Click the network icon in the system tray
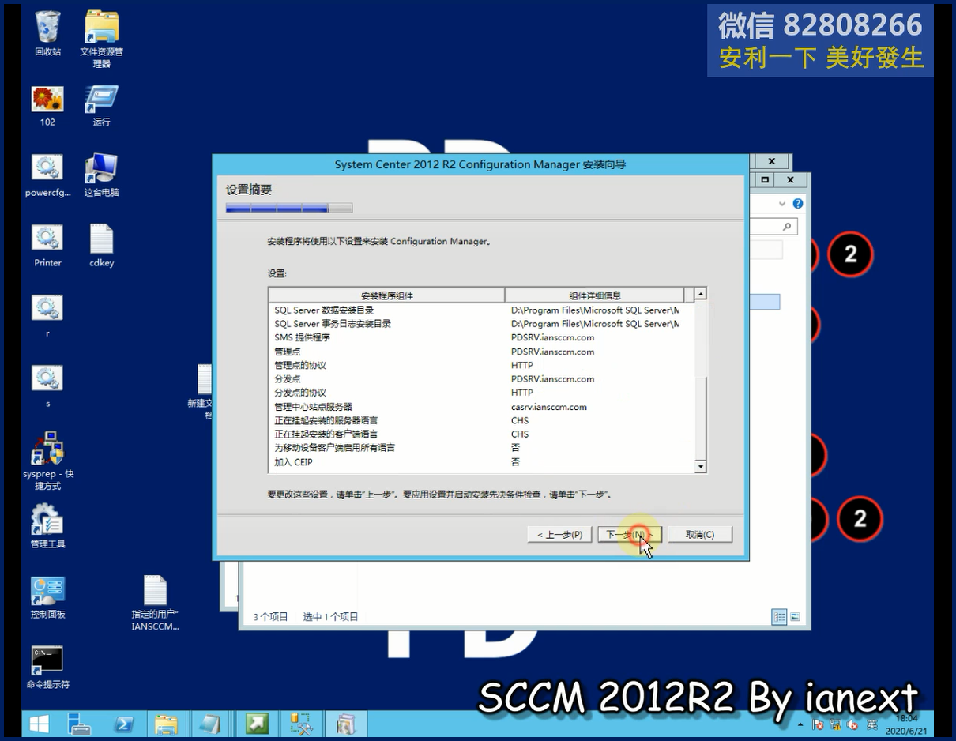 click(x=835, y=724)
